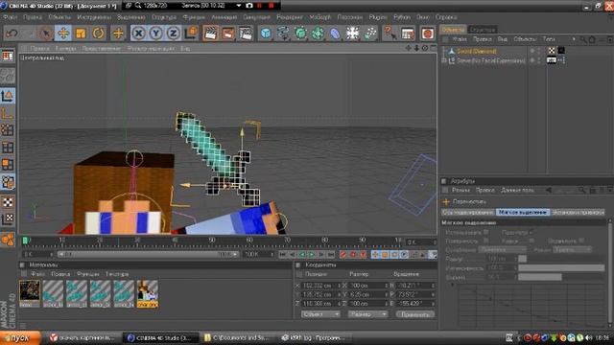Image resolution: width=614 pixels, height=345 pixels.
Task: Open the Soft Selection tab in Attributes
Action: 522,212
